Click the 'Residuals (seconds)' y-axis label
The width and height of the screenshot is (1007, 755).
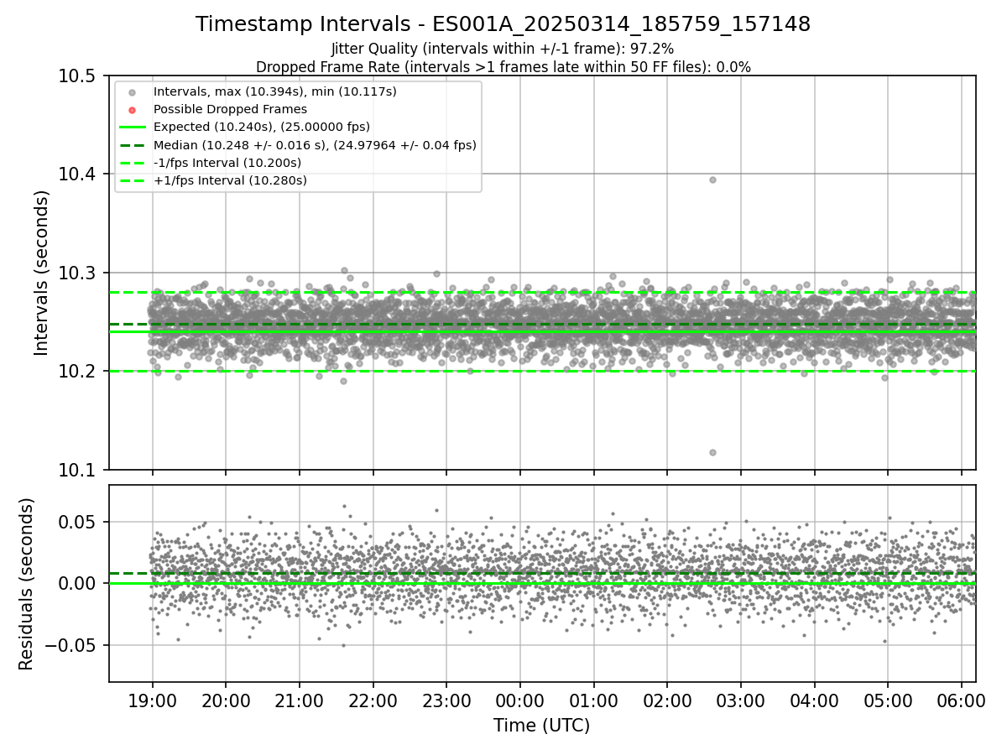(27, 584)
